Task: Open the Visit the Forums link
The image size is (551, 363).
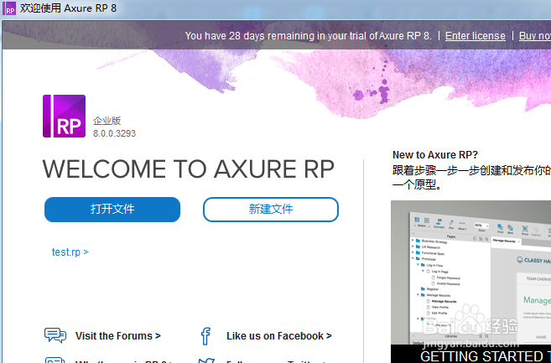Action: click(117, 336)
